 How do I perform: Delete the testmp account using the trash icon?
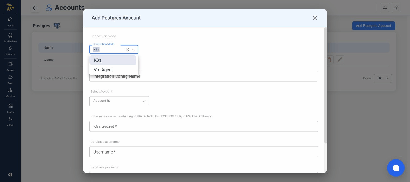[329, 60]
